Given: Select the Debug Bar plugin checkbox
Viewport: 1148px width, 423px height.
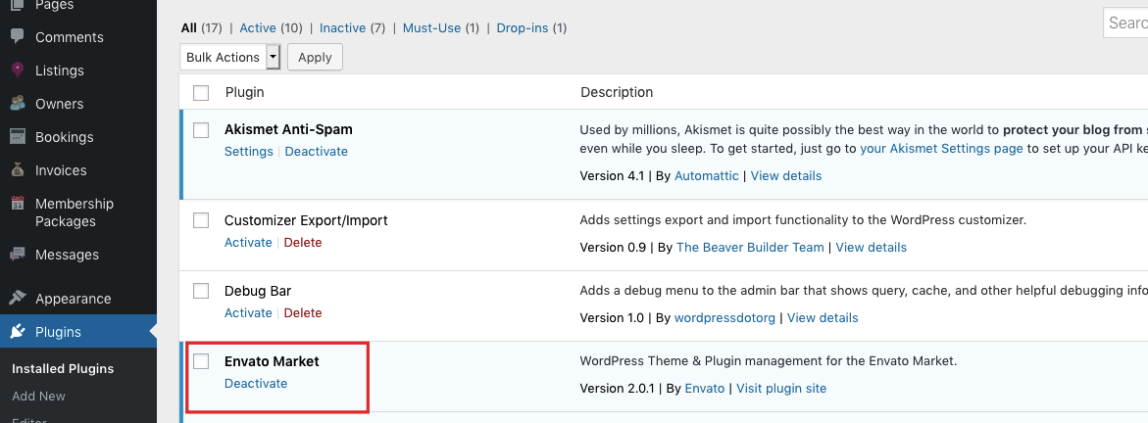Looking at the screenshot, I should click(x=201, y=291).
